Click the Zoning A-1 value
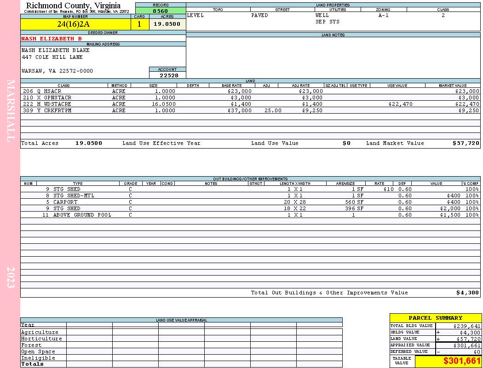Screen dimensions: 483x368 [384, 15]
